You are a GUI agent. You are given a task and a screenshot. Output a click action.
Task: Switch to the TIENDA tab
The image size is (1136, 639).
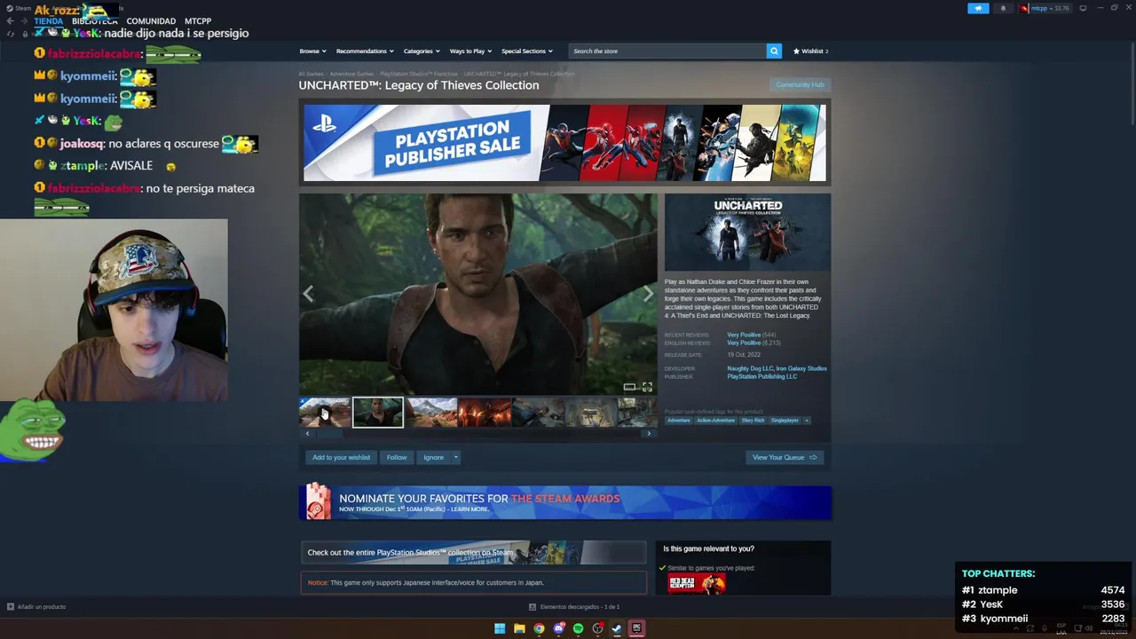(x=49, y=21)
